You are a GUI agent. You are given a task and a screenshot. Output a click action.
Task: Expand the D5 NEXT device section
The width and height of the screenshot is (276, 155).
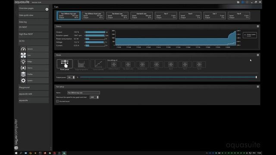pos(34,28)
